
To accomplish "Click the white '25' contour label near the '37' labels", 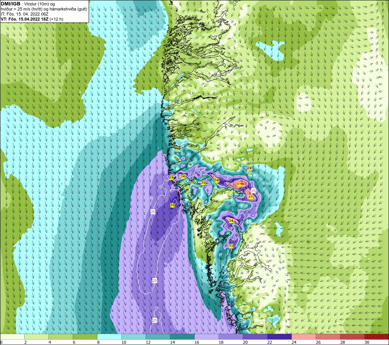I will click(x=253, y=191).
